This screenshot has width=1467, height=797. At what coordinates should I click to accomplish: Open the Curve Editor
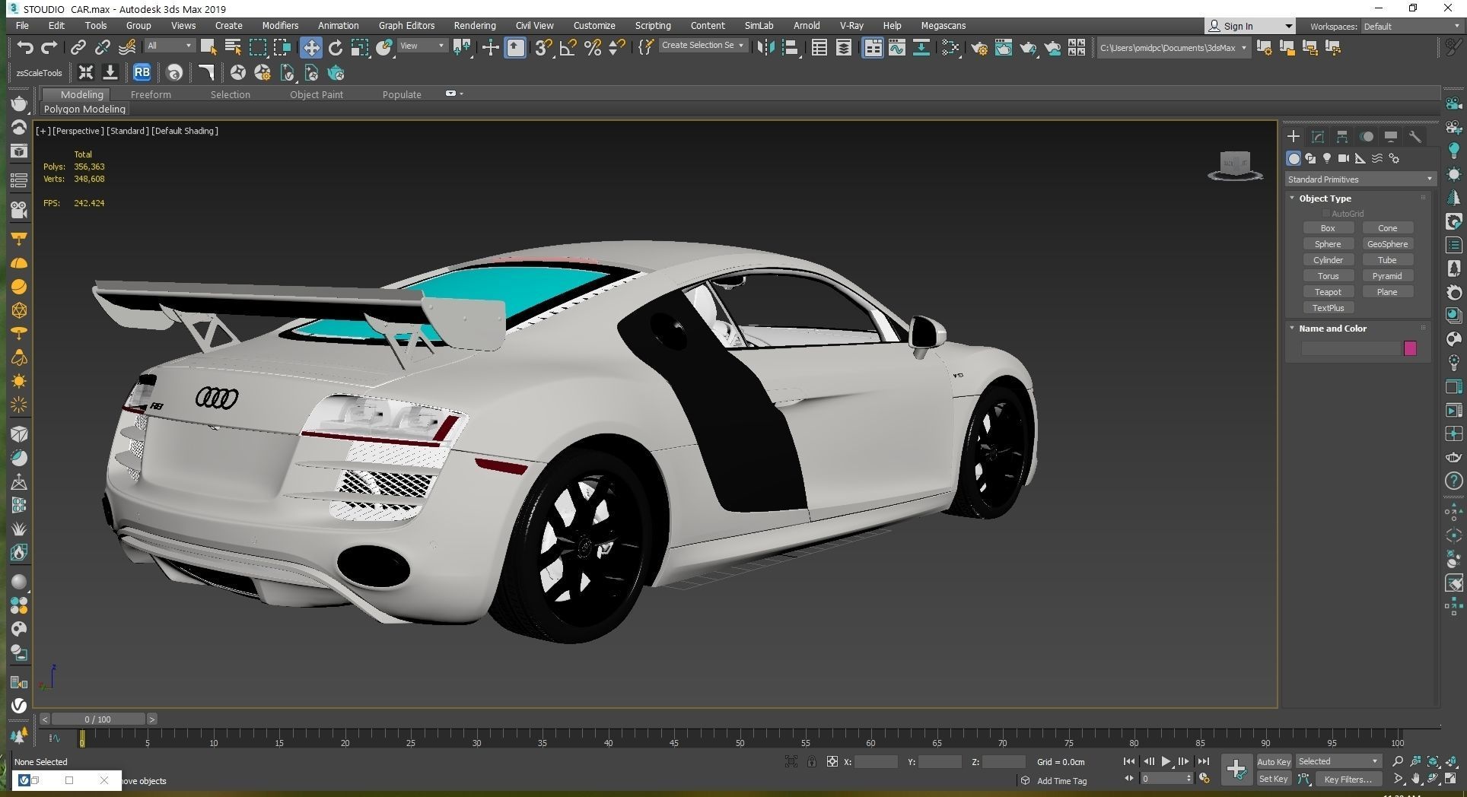pyautogui.click(x=897, y=48)
